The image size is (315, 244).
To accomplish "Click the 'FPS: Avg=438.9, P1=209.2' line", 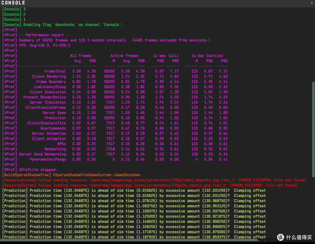I will click(x=36, y=45).
